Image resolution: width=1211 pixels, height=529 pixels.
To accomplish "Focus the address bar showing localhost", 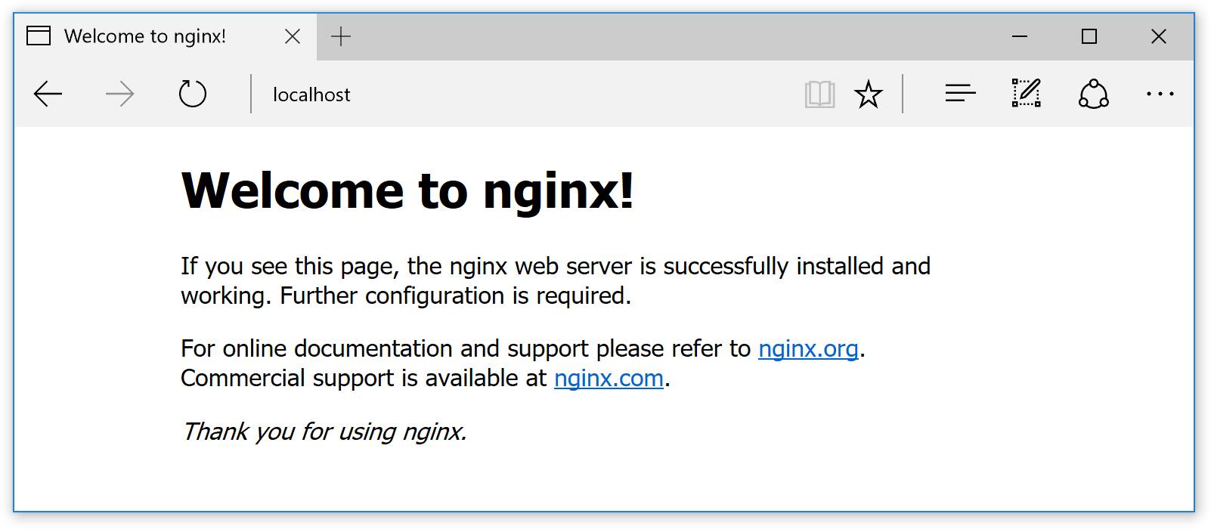I will click(529, 94).
